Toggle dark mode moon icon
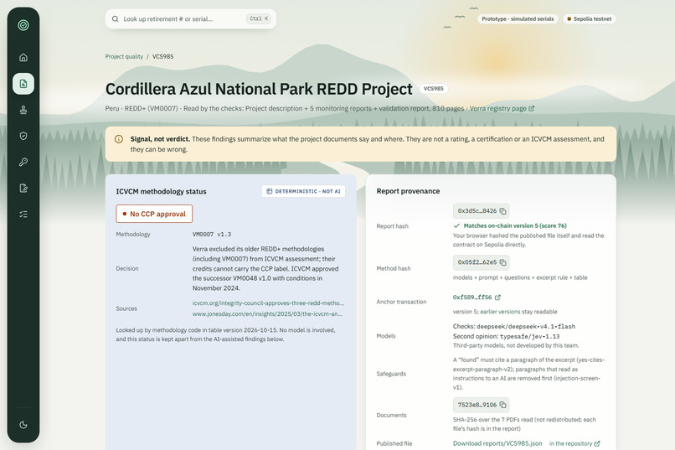Screen dimensions: 675x450 click(x=23, y=425)
